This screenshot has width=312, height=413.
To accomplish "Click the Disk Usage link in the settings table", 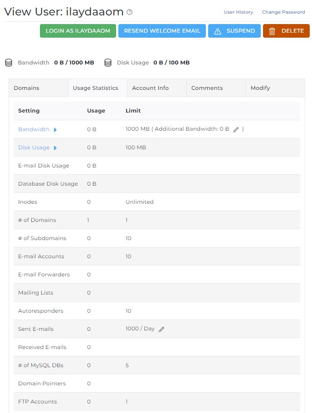I will coord(34,147).
